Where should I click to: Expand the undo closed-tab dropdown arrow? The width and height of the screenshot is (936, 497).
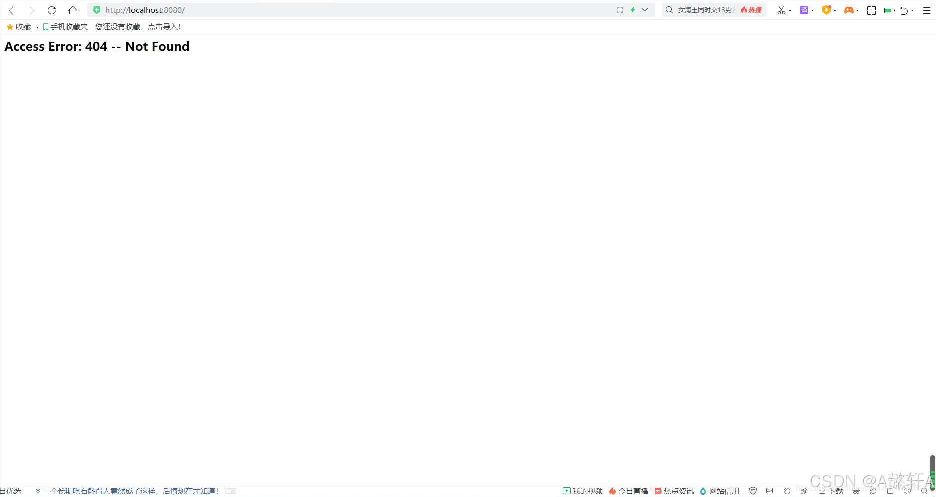[x=913, y=10]
